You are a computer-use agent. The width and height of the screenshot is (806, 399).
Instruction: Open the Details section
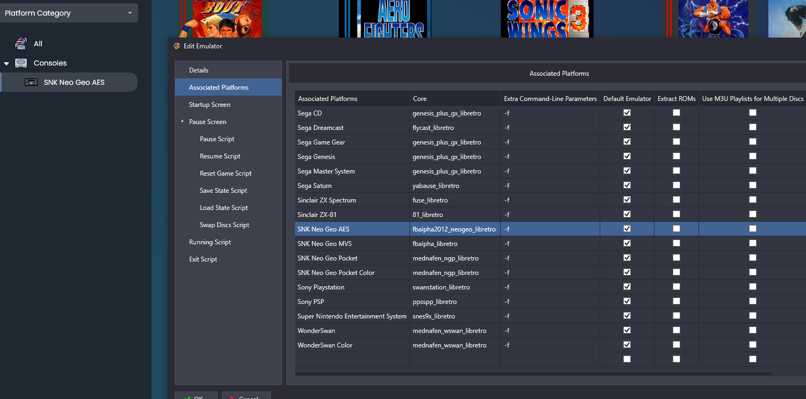click(228, 70)
